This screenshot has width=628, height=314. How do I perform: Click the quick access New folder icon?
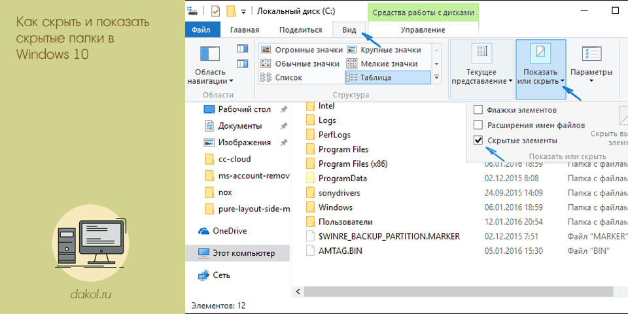[231, 11]
